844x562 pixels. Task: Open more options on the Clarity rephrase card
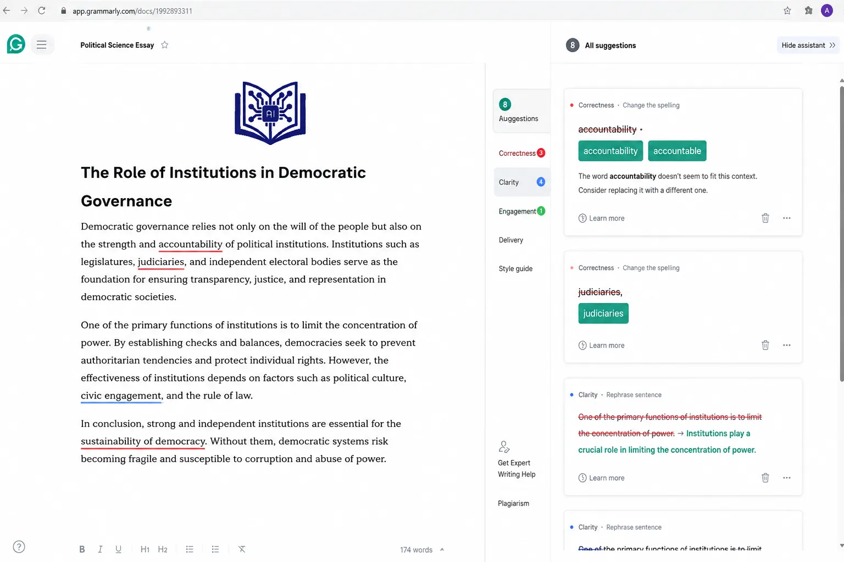click(x=787, y=477)
